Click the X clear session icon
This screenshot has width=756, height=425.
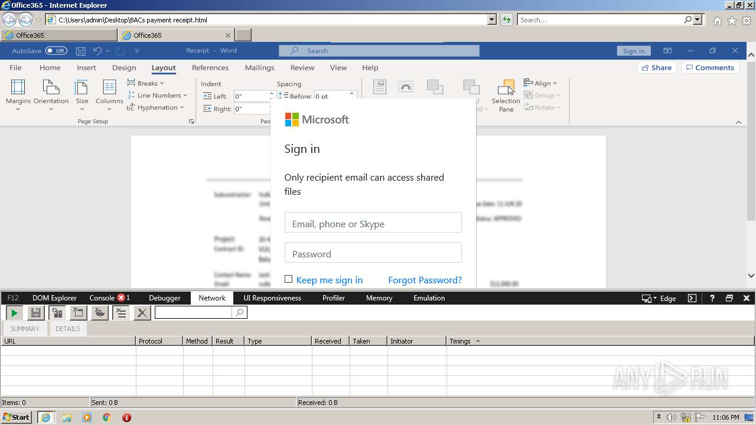point(142,313)
